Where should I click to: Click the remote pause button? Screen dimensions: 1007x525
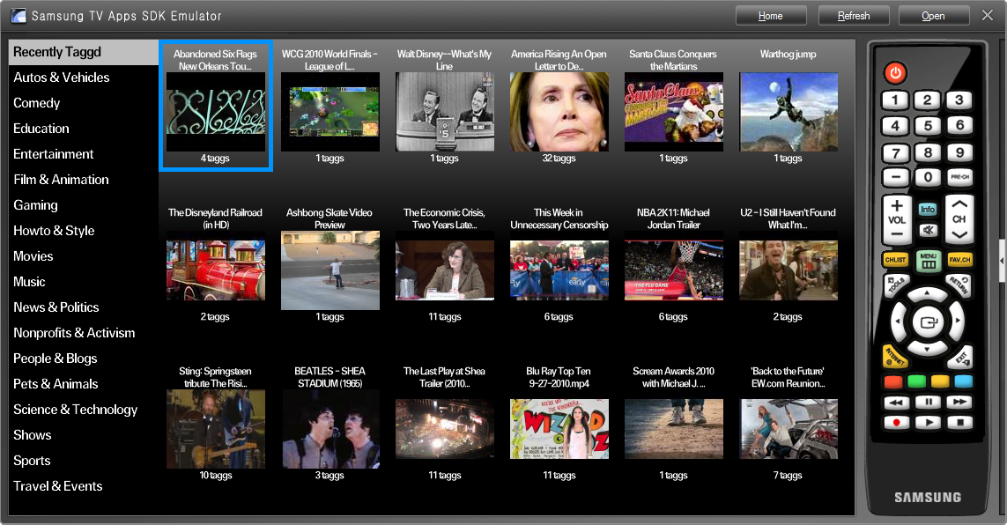928,403
